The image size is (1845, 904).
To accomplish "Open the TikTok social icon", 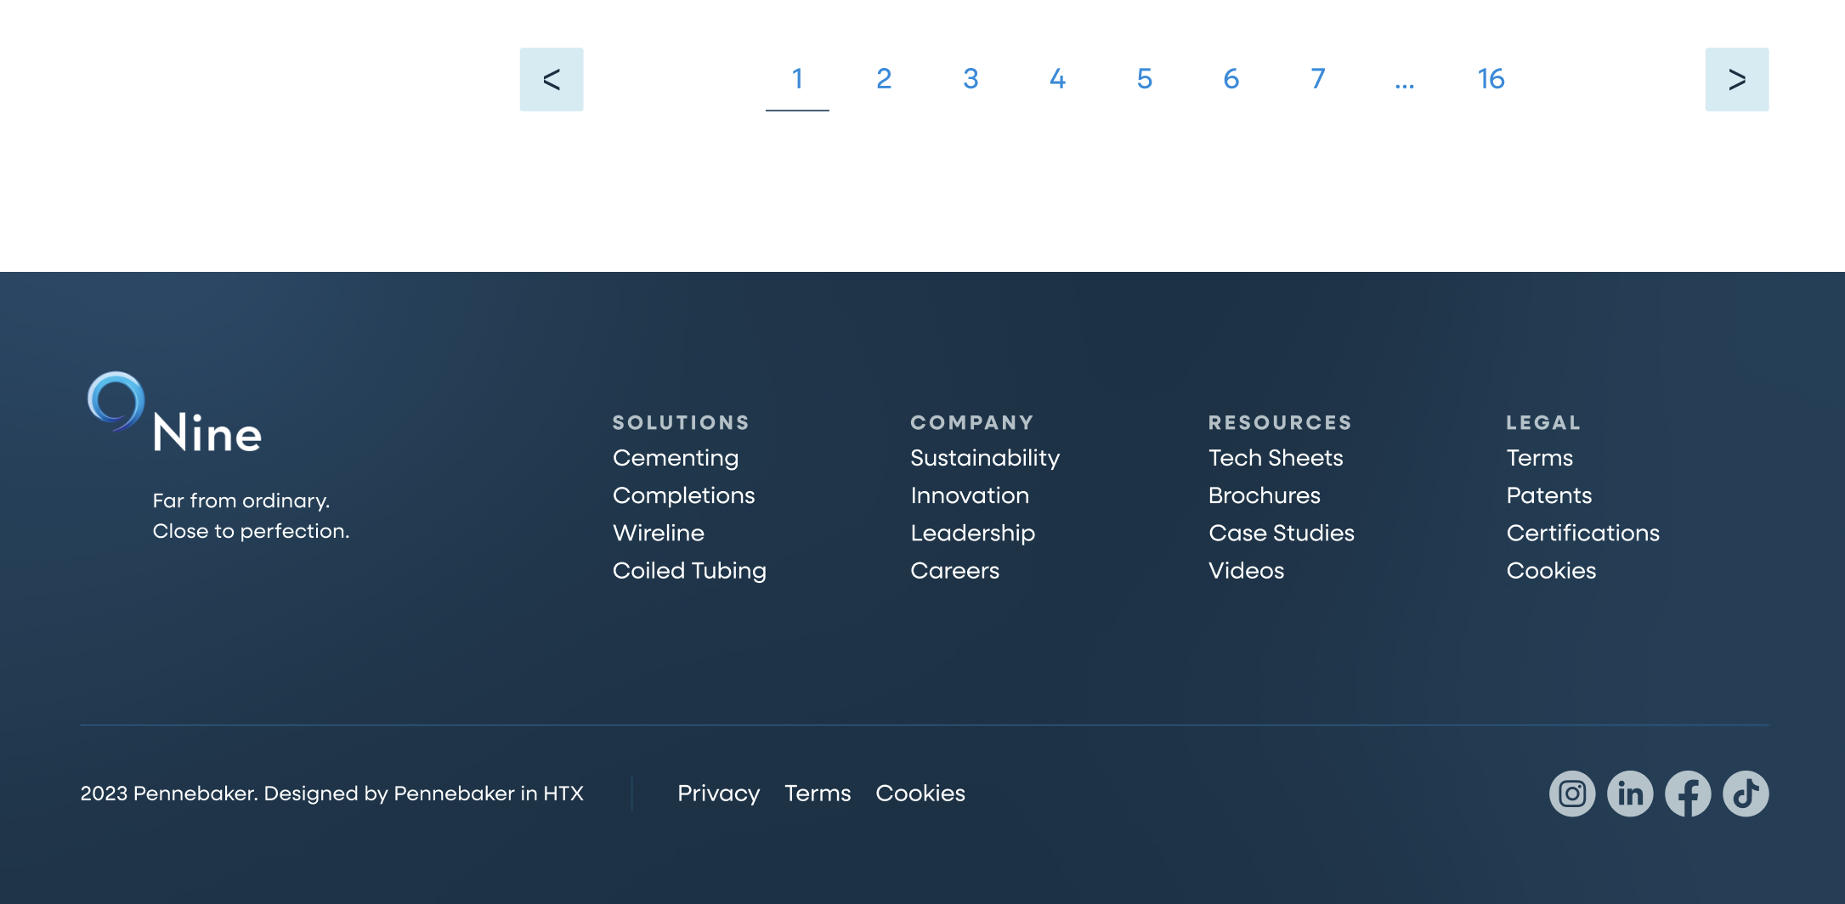I will [x=1745, y=794].
